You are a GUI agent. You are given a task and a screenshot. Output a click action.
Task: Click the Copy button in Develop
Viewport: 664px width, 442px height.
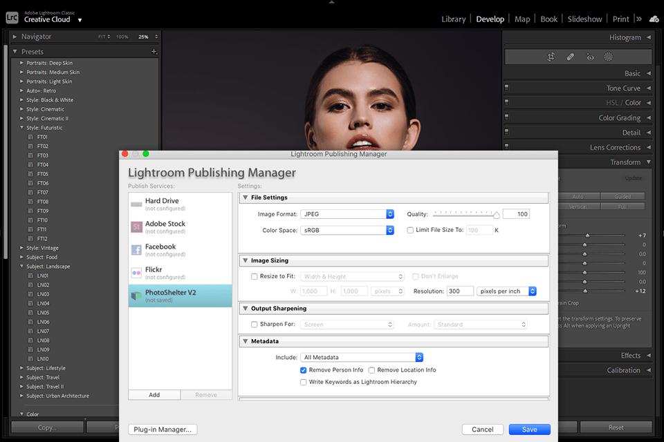pyautogui.click(x=48, y=427)
